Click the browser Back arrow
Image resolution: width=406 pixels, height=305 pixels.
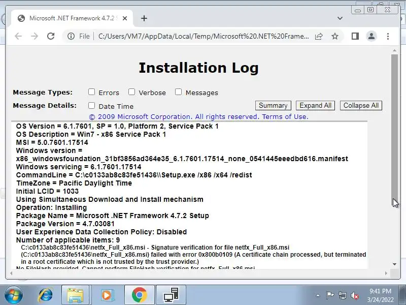[x=18, y=36]
